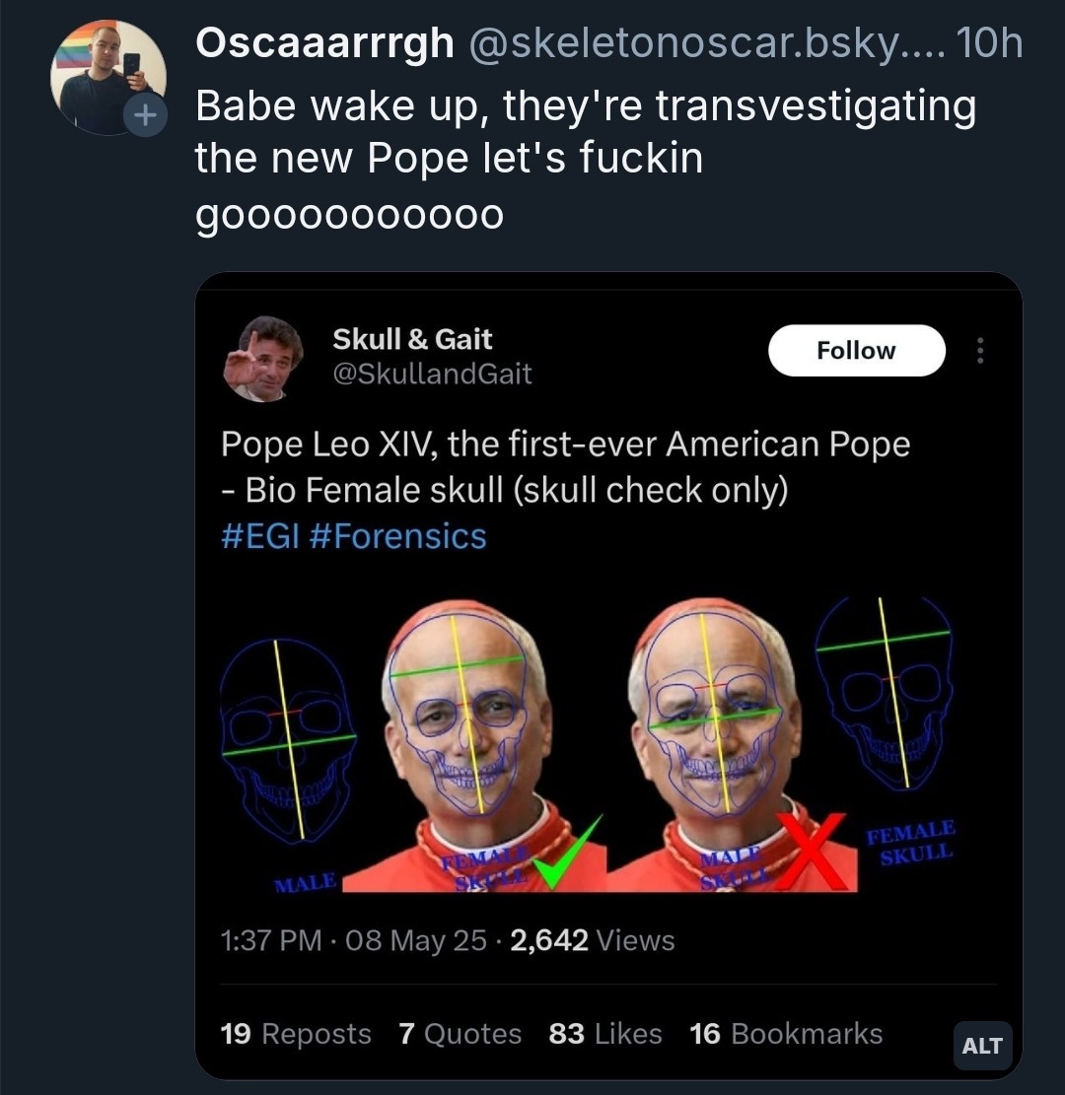Click the 16 Bookmarks count

(786, 1034)
